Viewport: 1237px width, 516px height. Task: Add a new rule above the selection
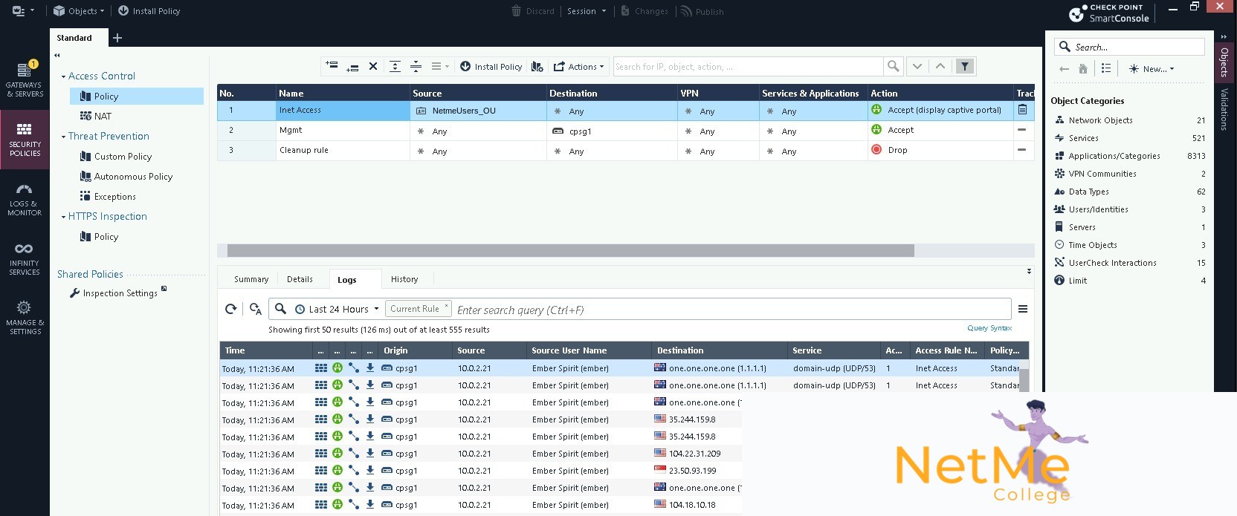coord(332,66)
